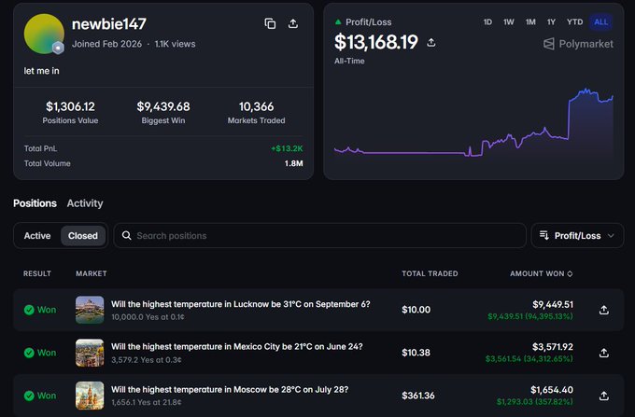Click the Search positions field

click(320, 235)
